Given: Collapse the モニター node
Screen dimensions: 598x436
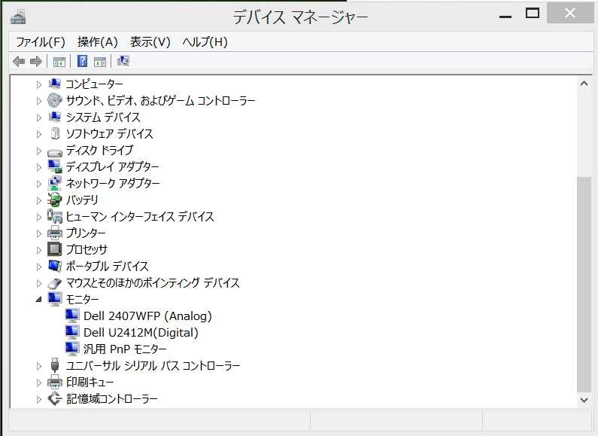Looking at the screenshot, I should tap(39, 299).
